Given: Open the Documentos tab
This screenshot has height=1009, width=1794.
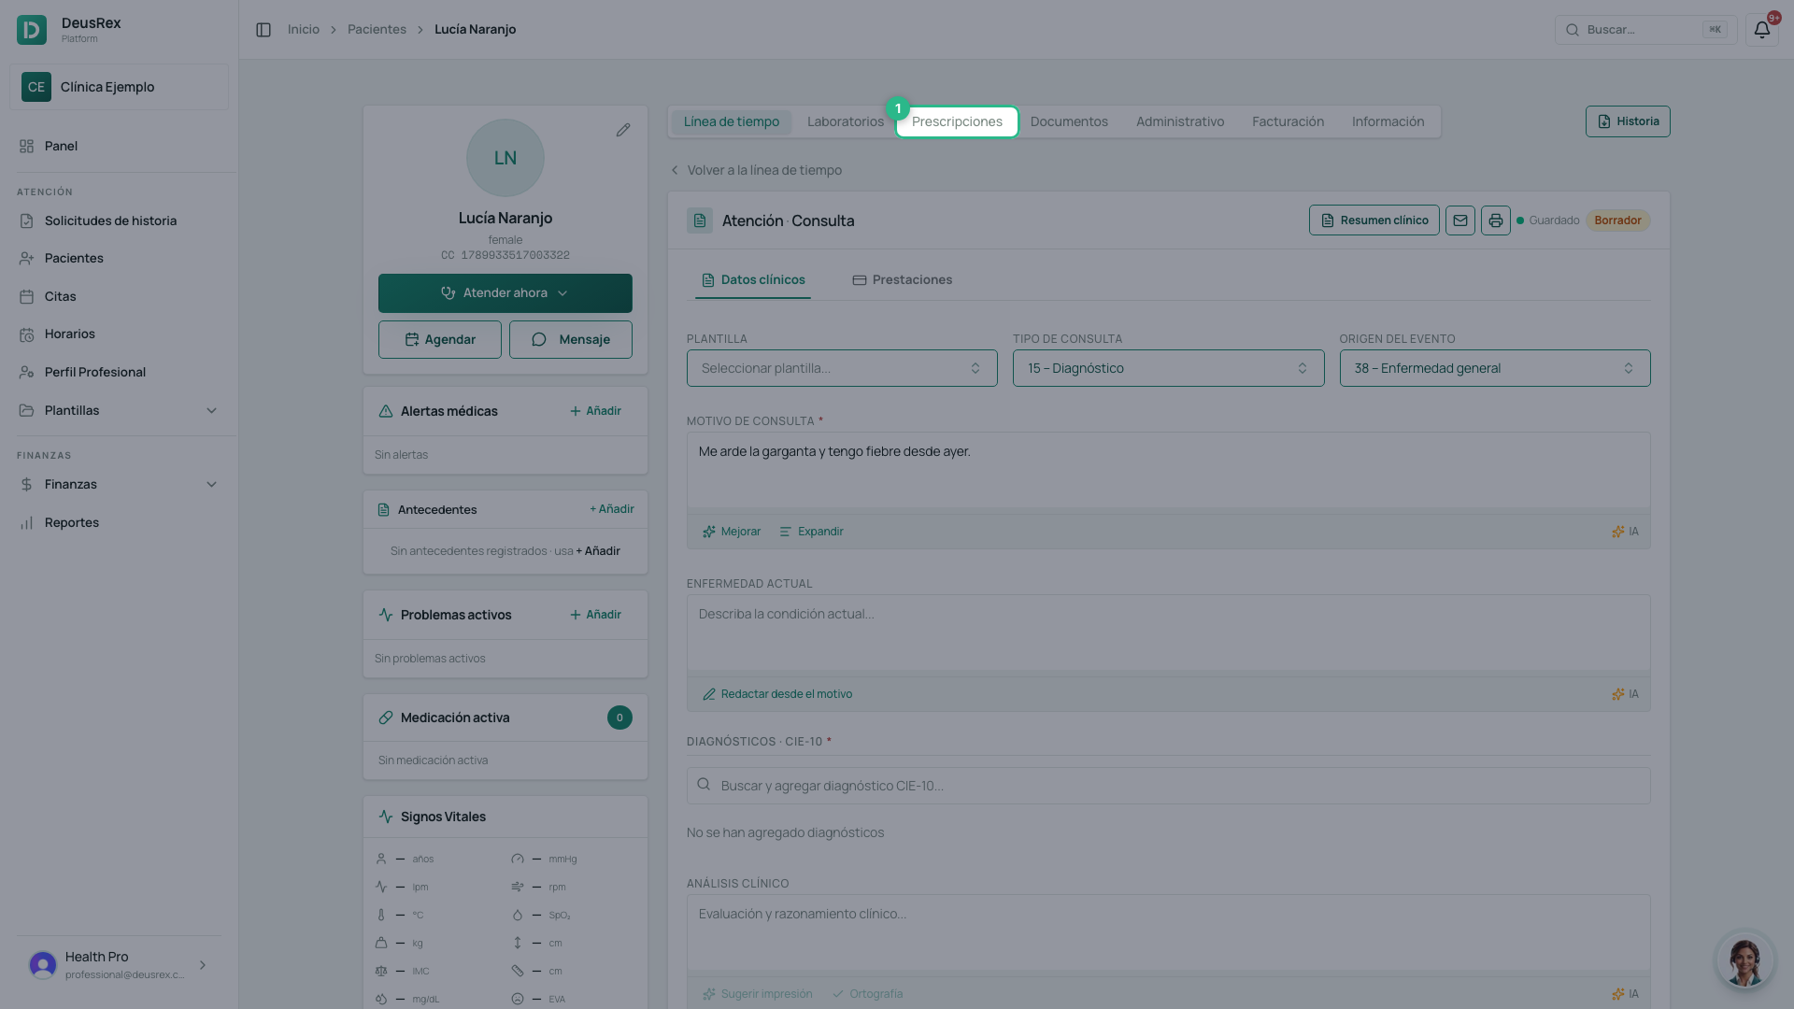Looking at the screenshot, I should coord(1069,121).
